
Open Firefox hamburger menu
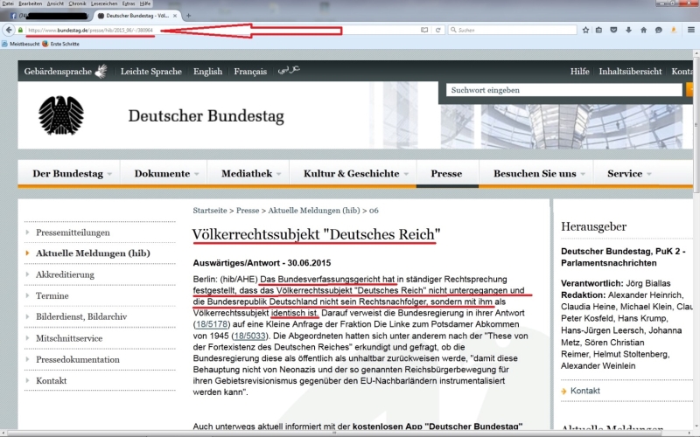(x=689, y=30)
